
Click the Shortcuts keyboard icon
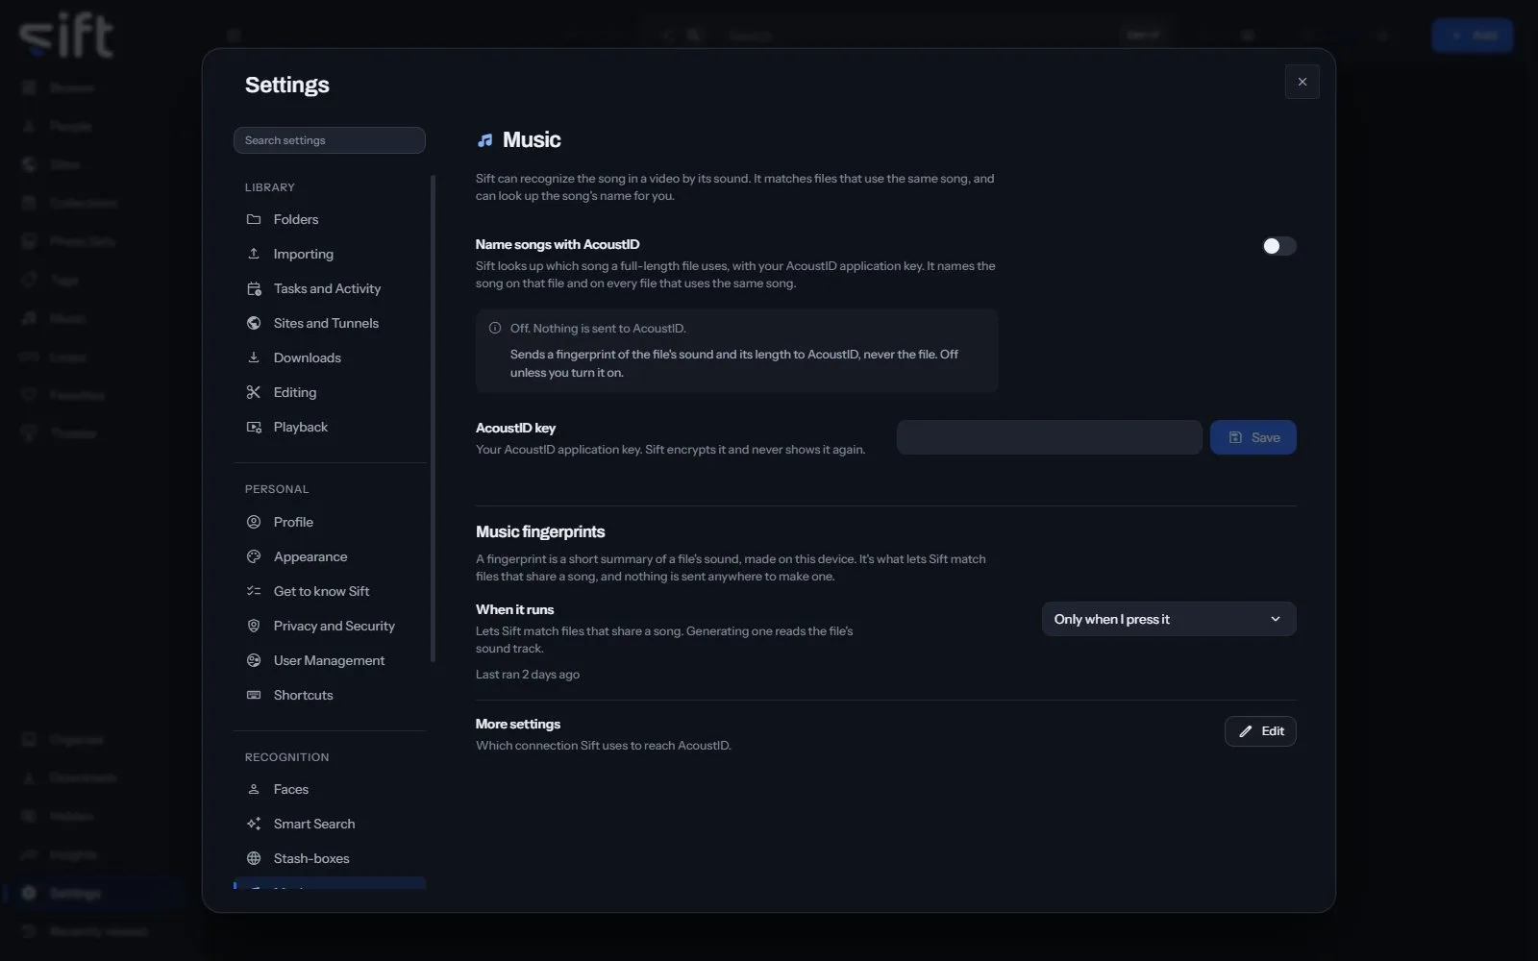coord(254,695)
